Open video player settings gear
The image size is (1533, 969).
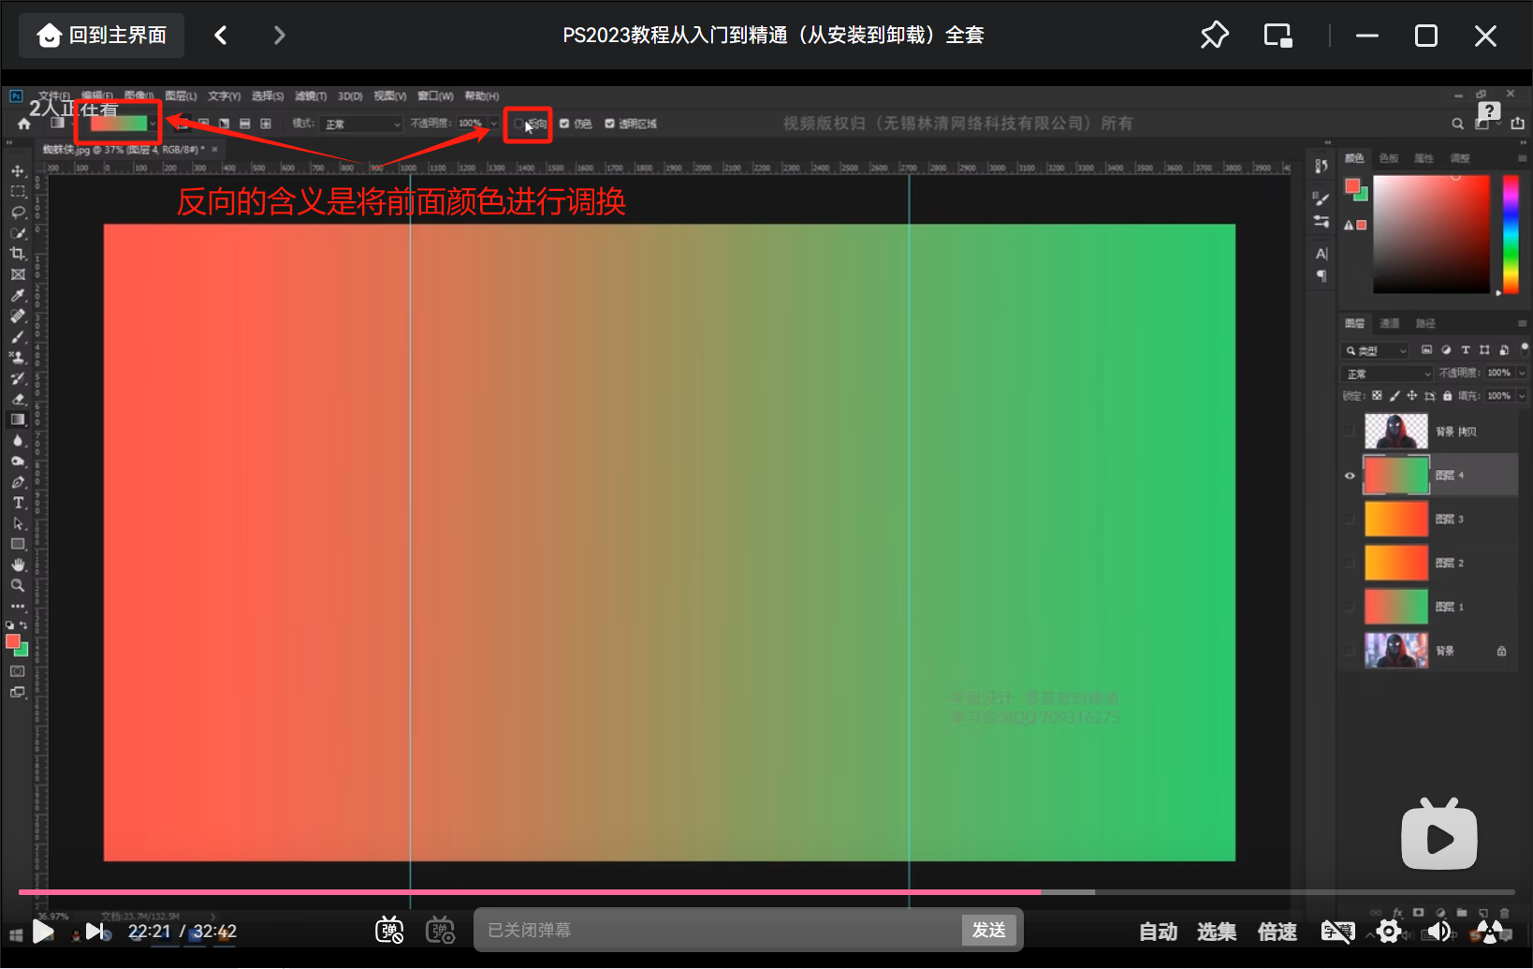click(1389, 931)
